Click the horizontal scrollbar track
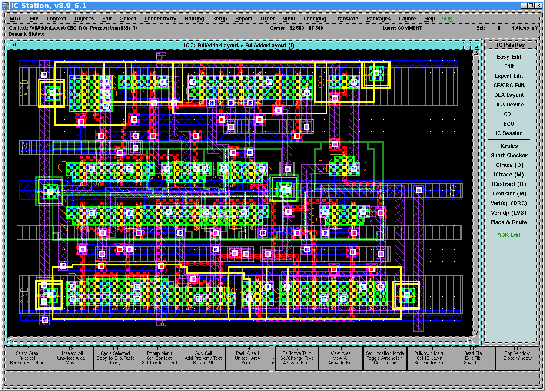 point(239,340)
